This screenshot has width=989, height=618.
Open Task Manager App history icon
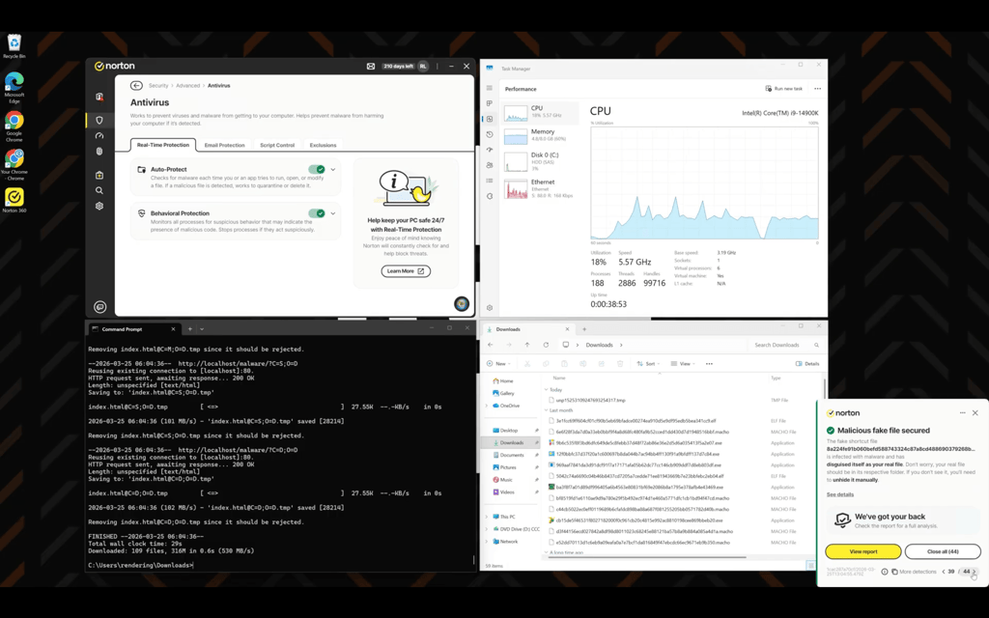pos(490,134)
